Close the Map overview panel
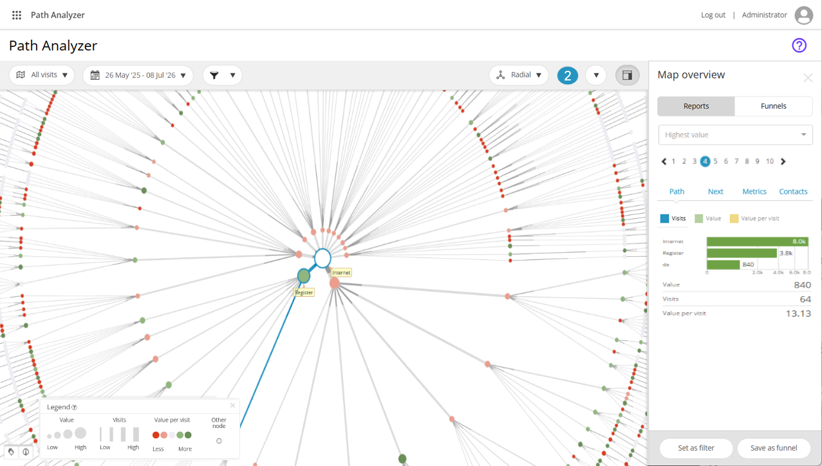The height and width of the screenshot is (466, 822). point(808,78)
